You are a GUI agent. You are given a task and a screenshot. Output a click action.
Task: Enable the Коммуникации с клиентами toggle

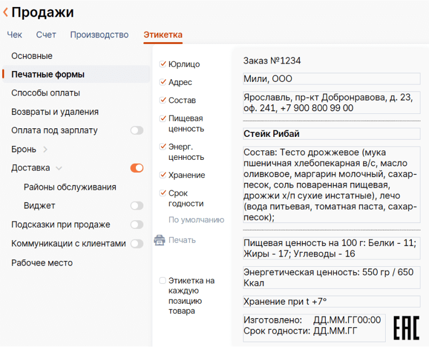(136, 243)
